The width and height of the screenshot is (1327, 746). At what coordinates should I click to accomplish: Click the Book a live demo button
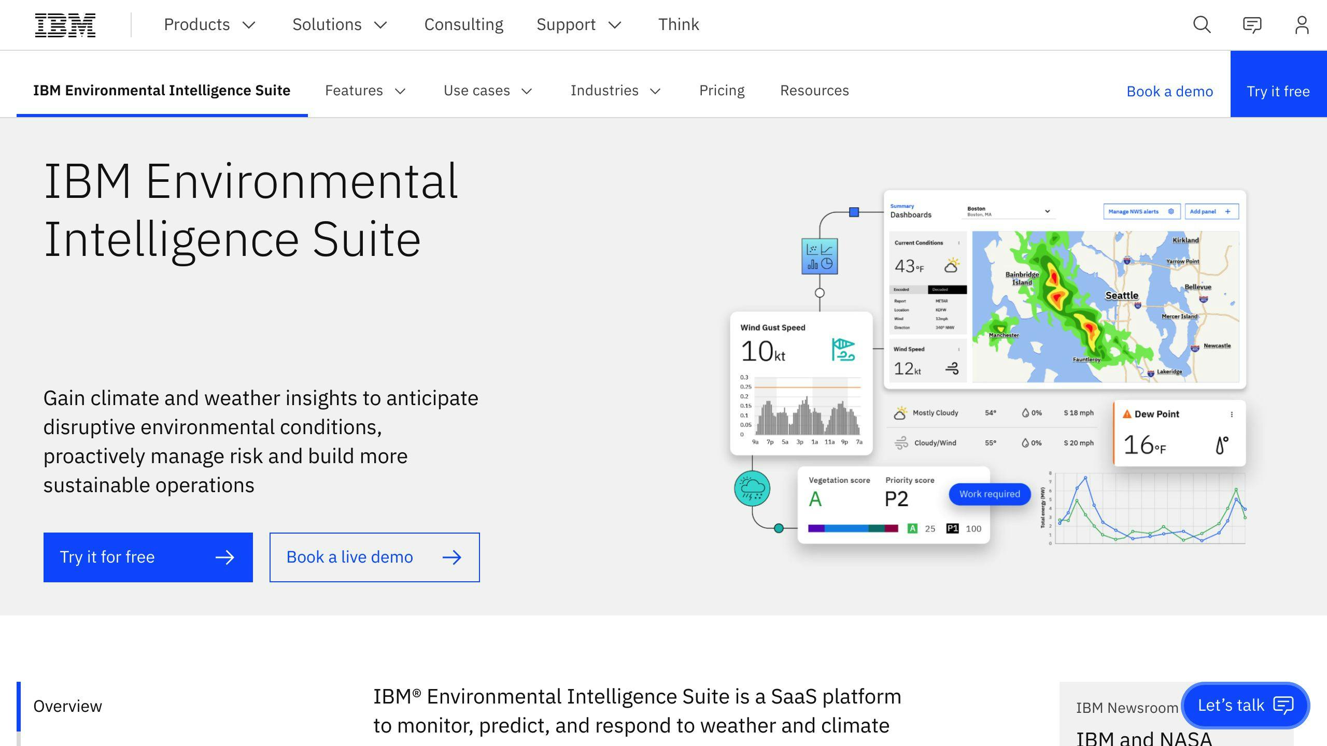tap(375, 557)
